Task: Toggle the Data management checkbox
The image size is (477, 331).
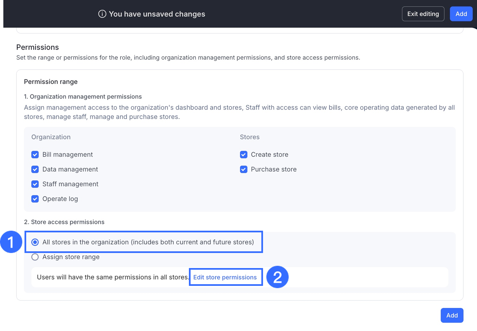Action: pos(35,169)
